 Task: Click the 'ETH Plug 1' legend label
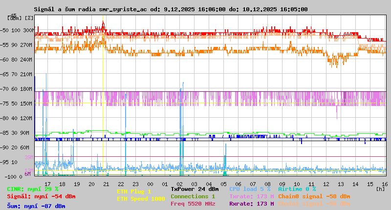pyautogui.click(x=134, y=191)
